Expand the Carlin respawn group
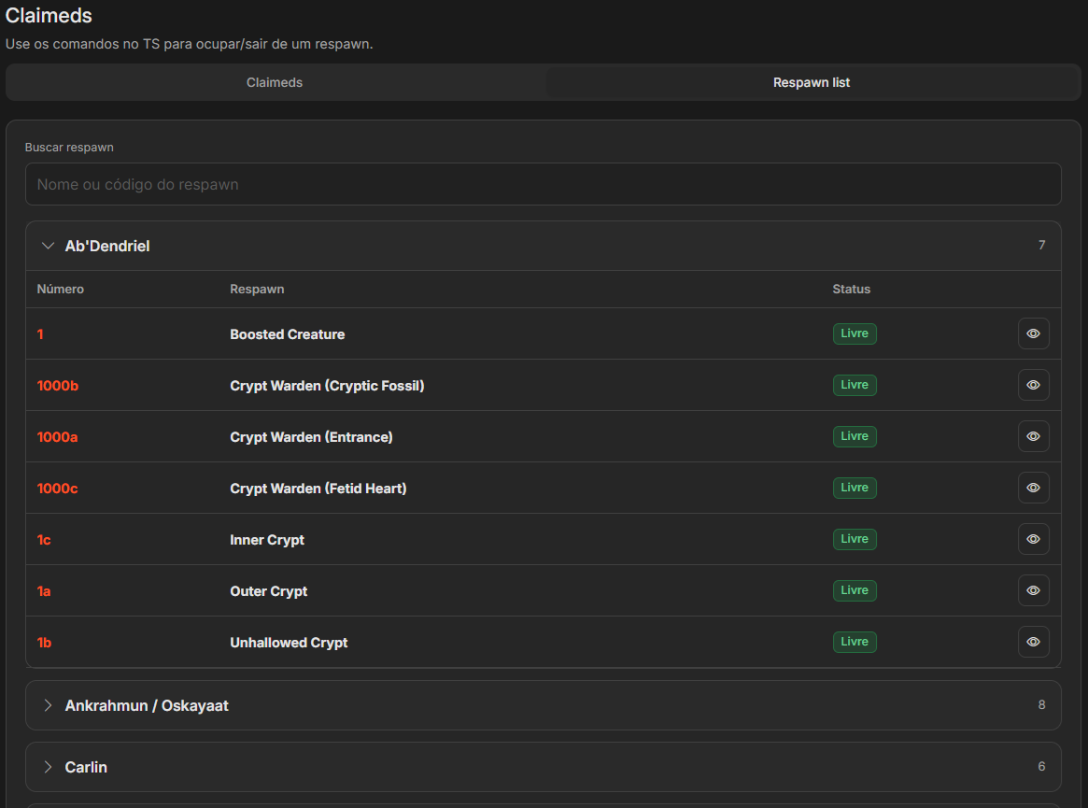Viewport: 1088px width, 808px height. (544, 767)
